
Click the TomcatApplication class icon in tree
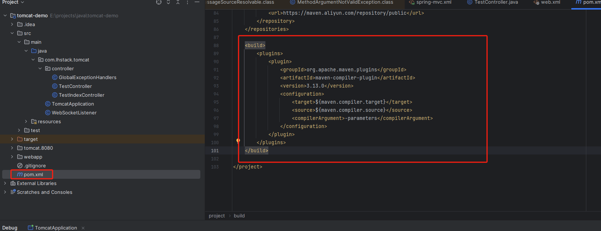pos(48,104)
